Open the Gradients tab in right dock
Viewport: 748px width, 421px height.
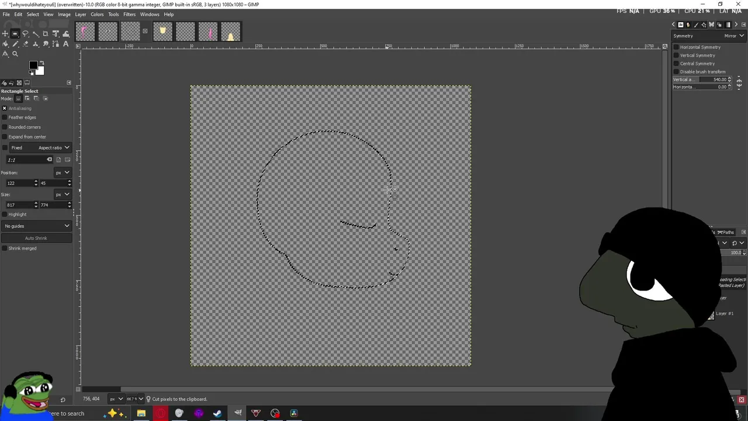pos(728,25)
